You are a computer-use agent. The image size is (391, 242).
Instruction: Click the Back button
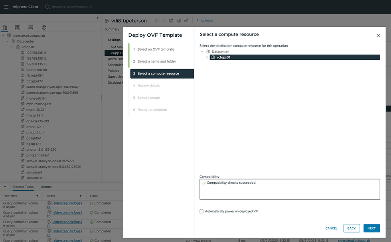click(351, 228)
